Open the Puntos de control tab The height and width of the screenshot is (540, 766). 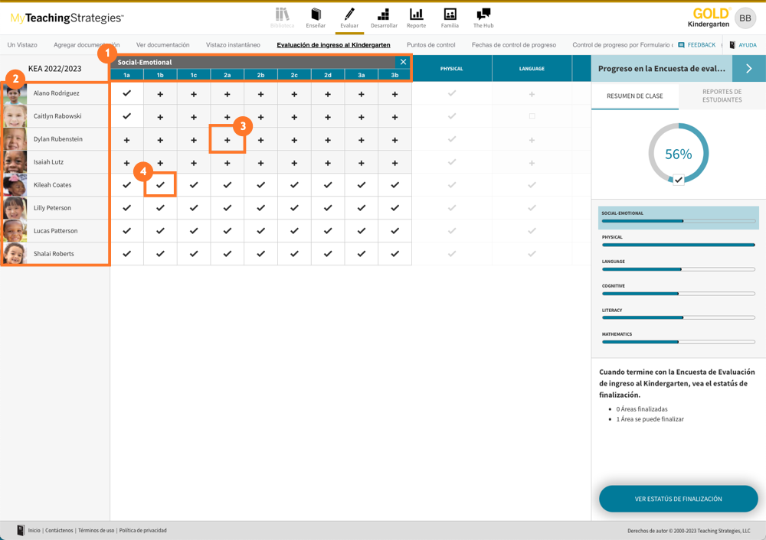(430, 45)
